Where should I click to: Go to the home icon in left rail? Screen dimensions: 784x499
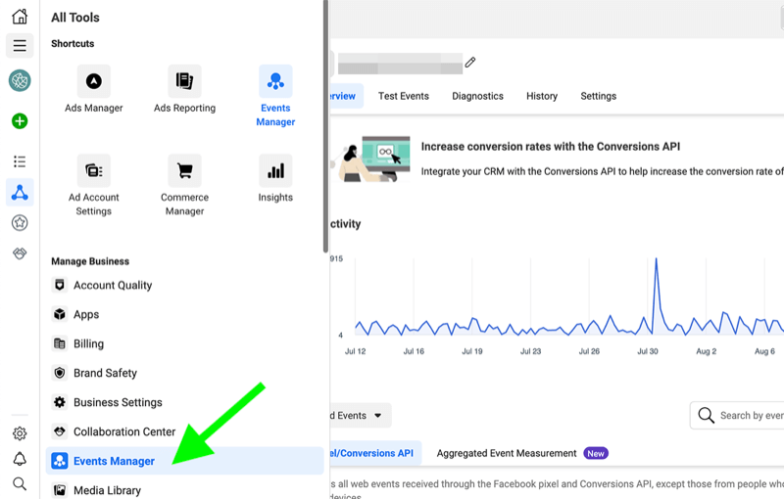tap(20, 16)
